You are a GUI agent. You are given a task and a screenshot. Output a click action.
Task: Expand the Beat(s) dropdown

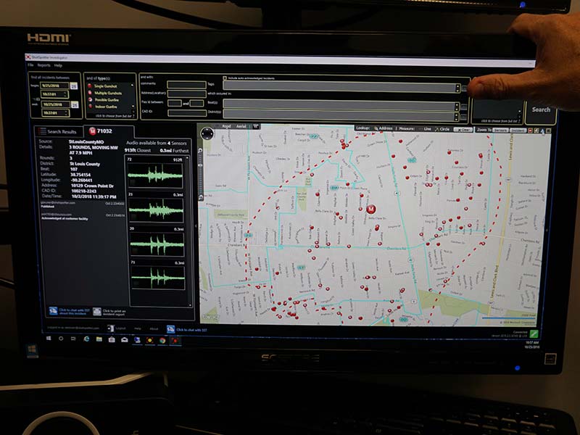[x=457, y=107]
